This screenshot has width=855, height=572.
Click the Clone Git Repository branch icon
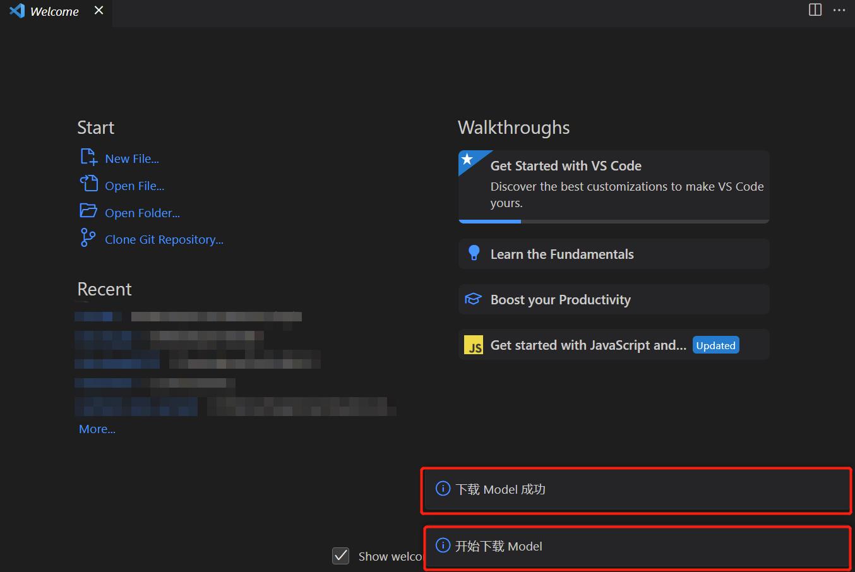pos(88,238)
